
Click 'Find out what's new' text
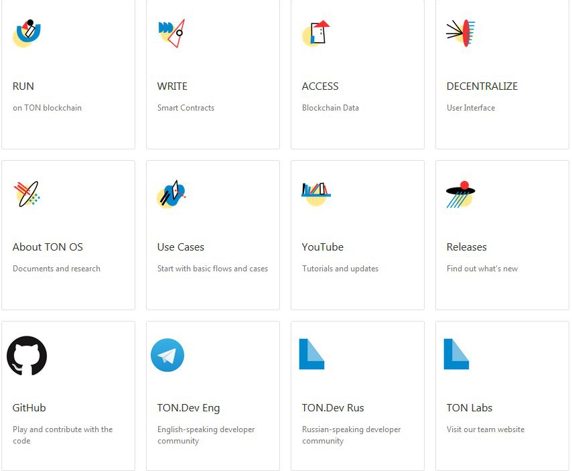tap(482, 269)
